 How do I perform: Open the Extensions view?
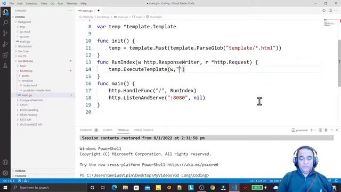pyautogui.click(x=5, y=54)
